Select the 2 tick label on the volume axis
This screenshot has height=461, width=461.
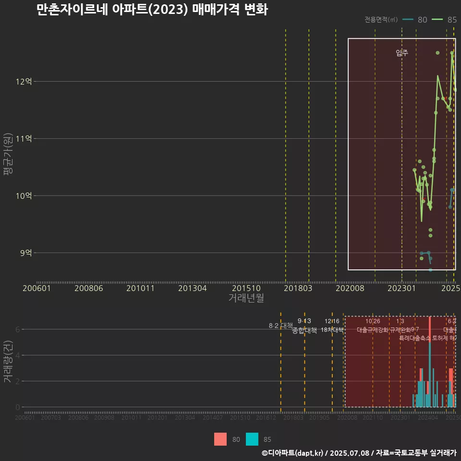click(x=18, y=381)
